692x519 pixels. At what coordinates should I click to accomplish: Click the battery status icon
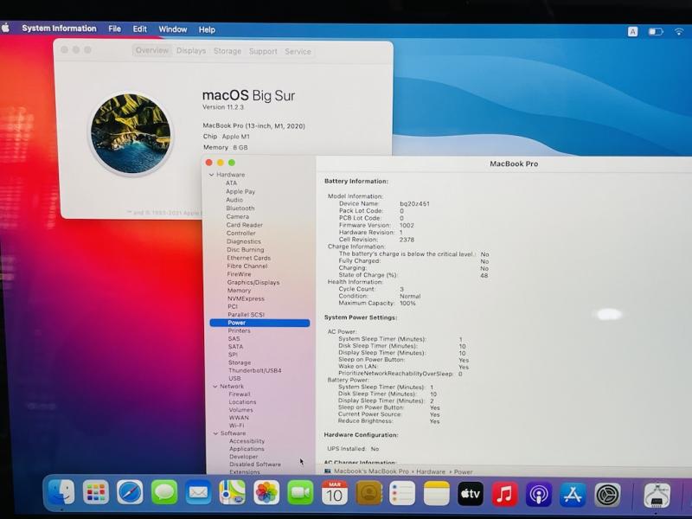[x=656, y=31]
